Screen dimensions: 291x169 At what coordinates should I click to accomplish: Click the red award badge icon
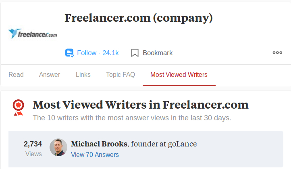click(x=18, y=107)
